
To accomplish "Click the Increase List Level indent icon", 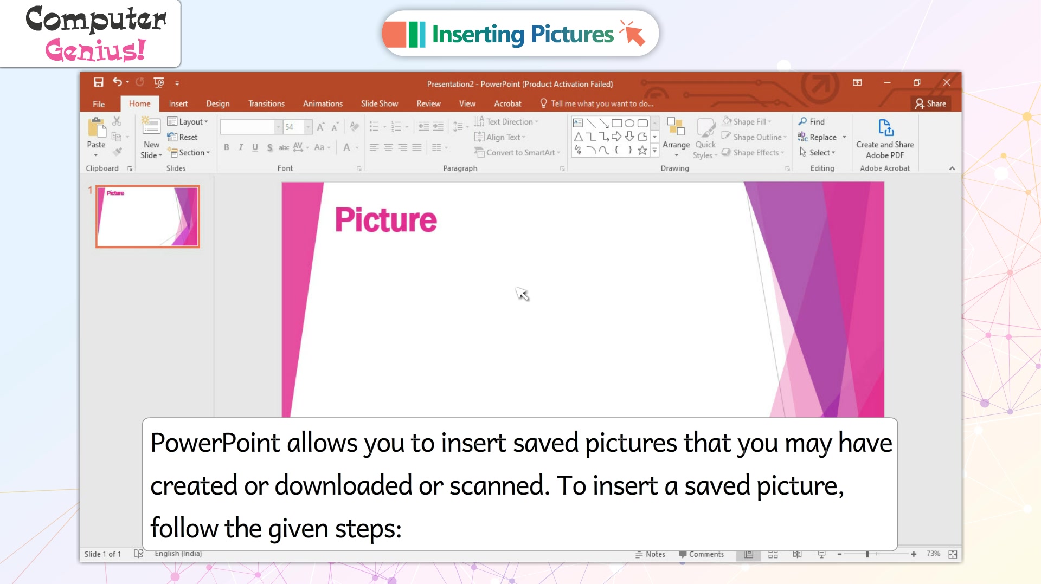I will 438,127.
